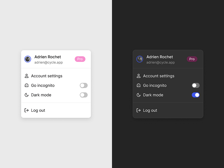The width and height of the screenshot is (224, 168).
Task: Click the Dark mode moon icon in dark menu
Action: click(x=139, y=95)
